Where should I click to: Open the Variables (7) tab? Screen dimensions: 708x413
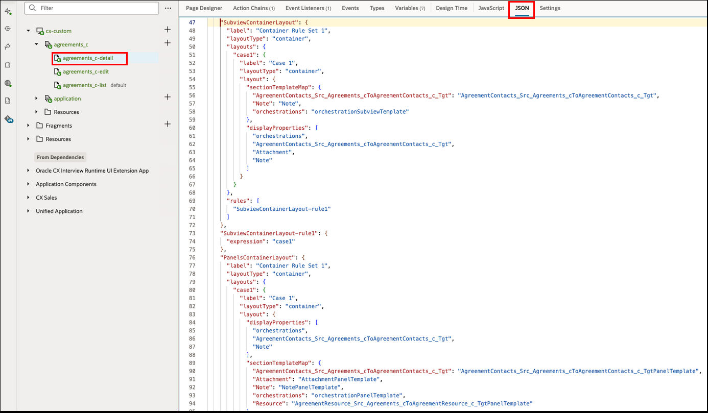[410, 8]
